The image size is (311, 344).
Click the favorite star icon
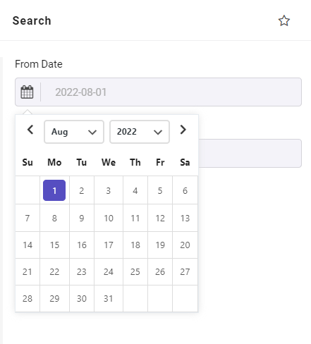pos(284,20)
